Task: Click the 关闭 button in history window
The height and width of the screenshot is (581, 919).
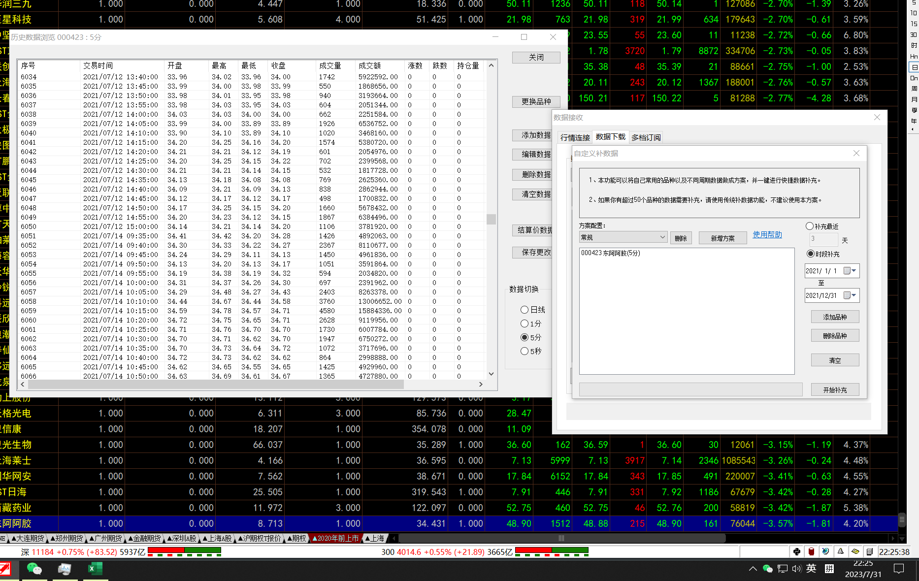Action: (x=536, y=57)
